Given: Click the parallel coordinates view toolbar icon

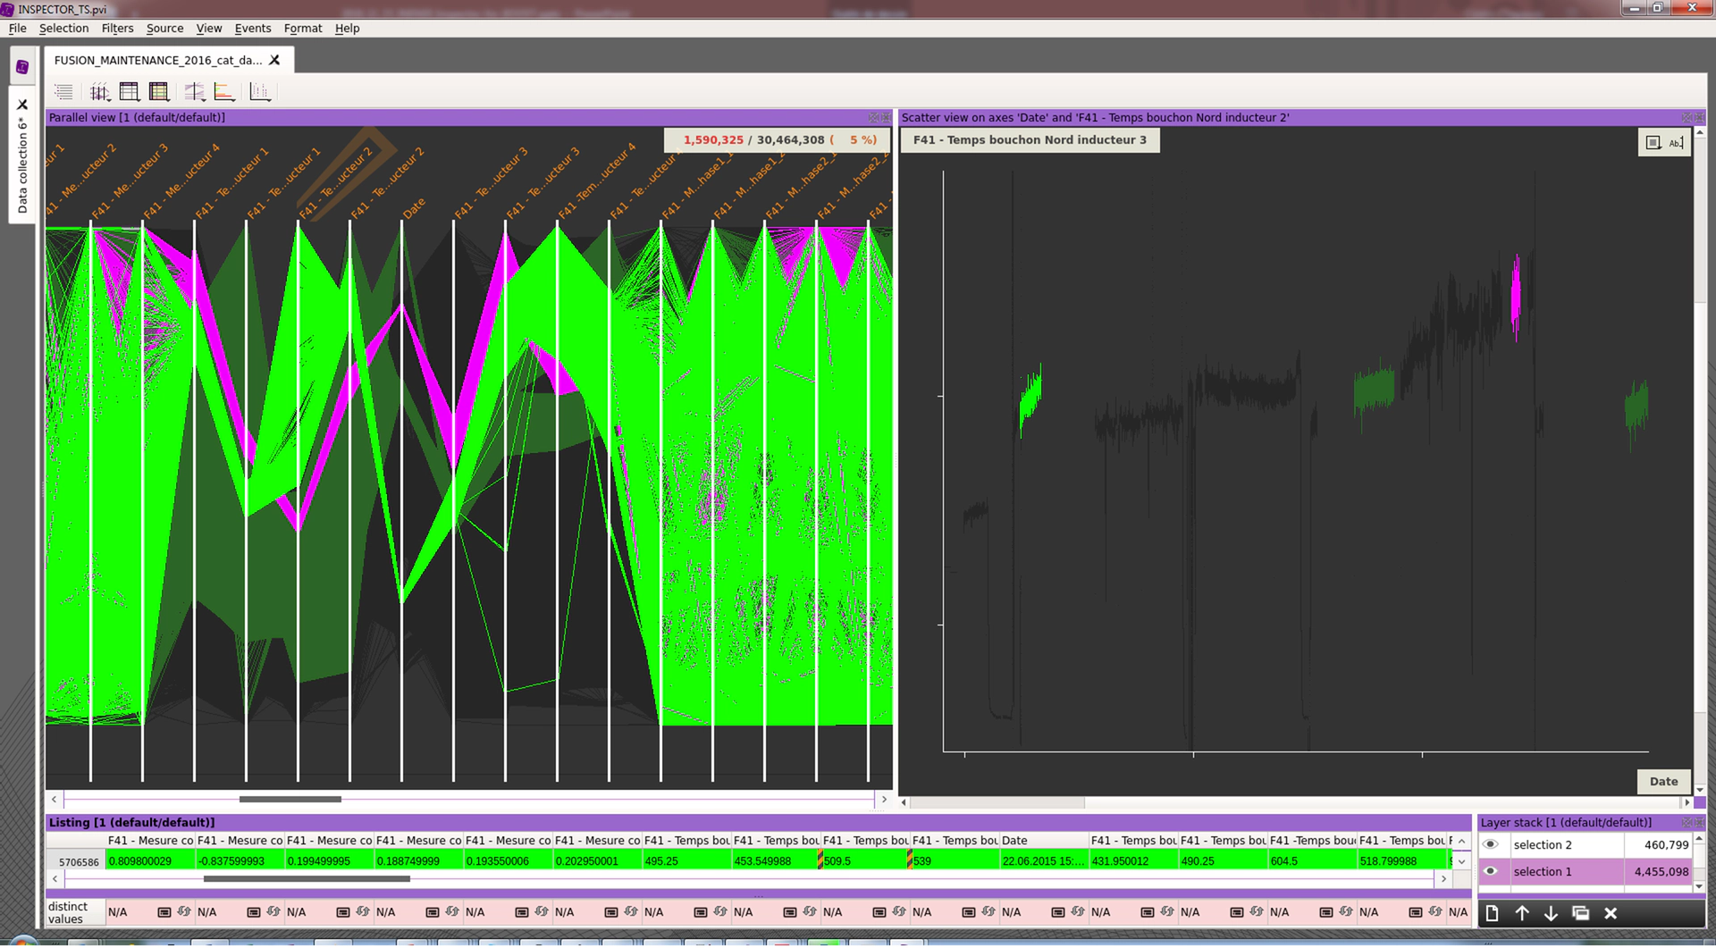Looking at the screenshot, I should point(99,92).
